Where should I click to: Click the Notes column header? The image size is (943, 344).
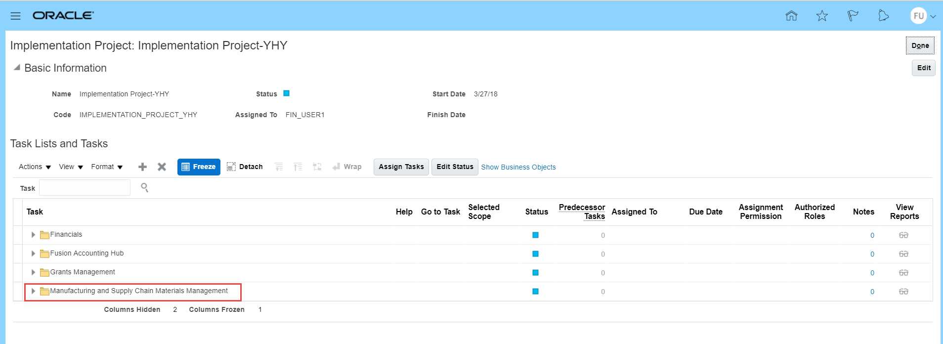(x=863, y=212)
